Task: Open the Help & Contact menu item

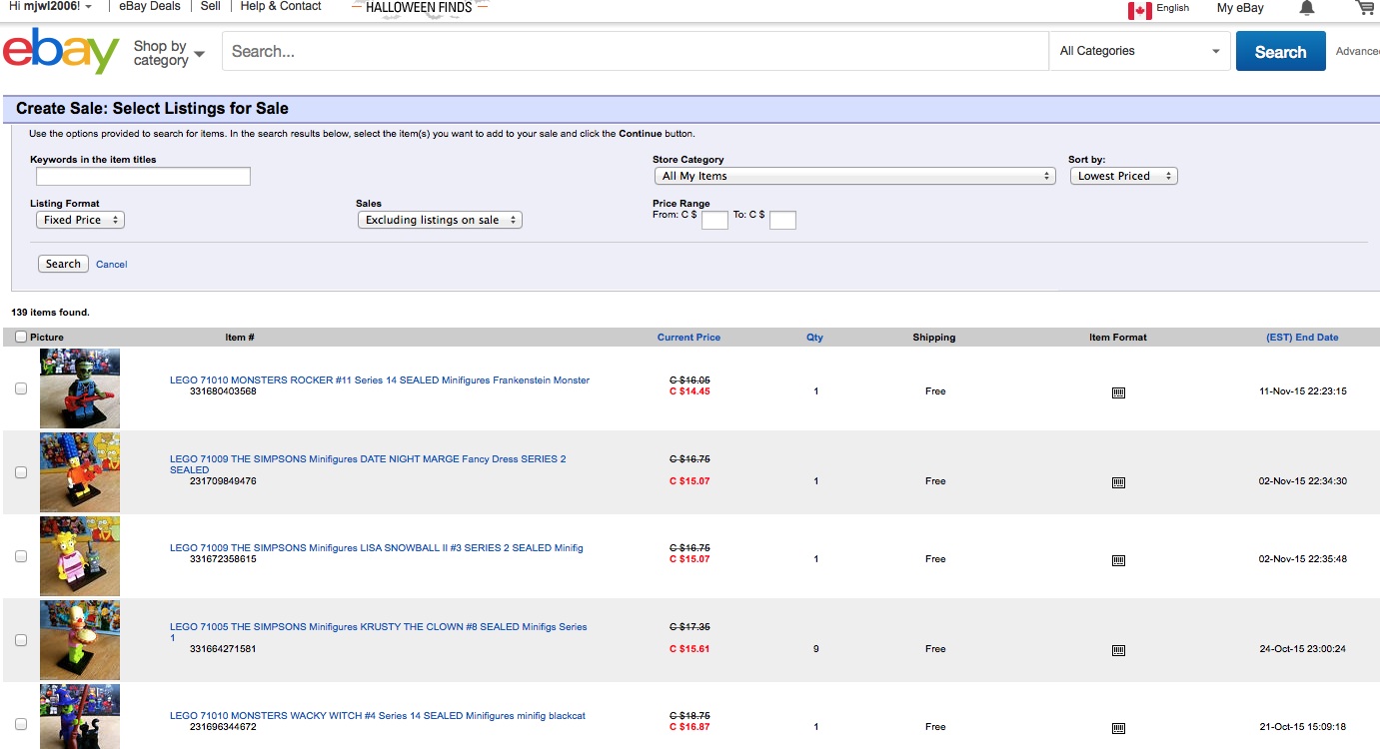Action: click(x=281, y=6)
